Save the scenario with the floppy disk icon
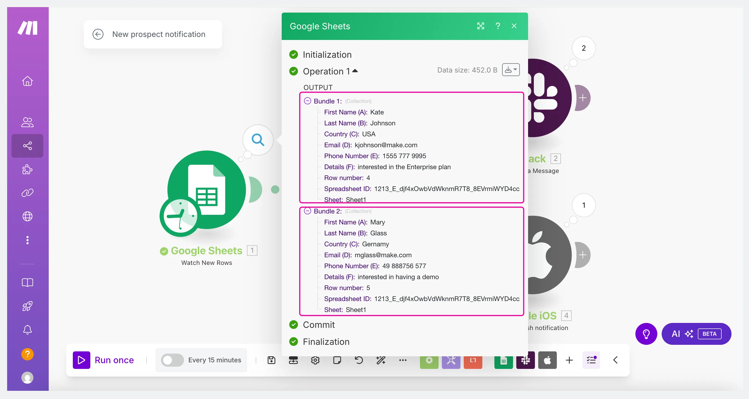Viewport: 749px width, 399px height. [x=271, y=360]
